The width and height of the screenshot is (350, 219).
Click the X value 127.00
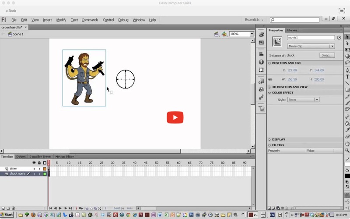pyautogui.click(x=292, y=70)
